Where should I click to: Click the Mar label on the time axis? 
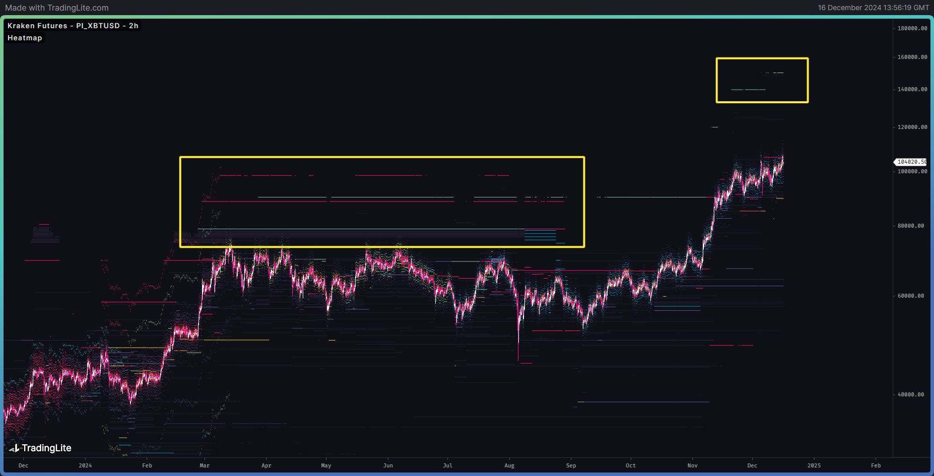pyautogui.click(x=205, y=465)
